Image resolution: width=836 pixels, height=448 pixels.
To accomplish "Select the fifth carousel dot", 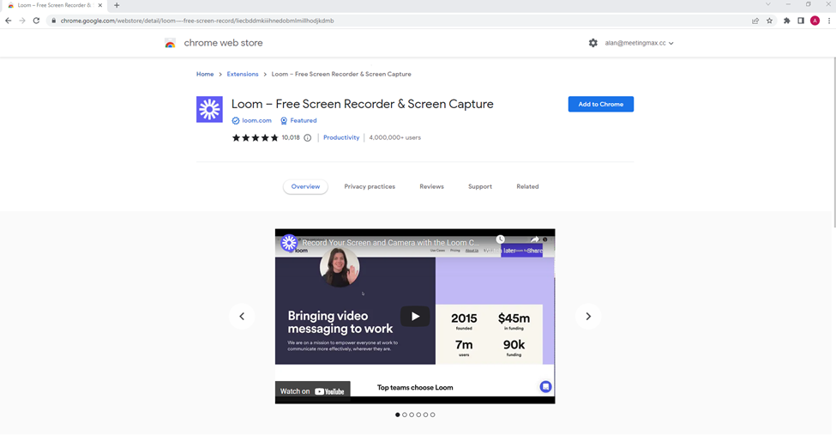I will [425, 415].
